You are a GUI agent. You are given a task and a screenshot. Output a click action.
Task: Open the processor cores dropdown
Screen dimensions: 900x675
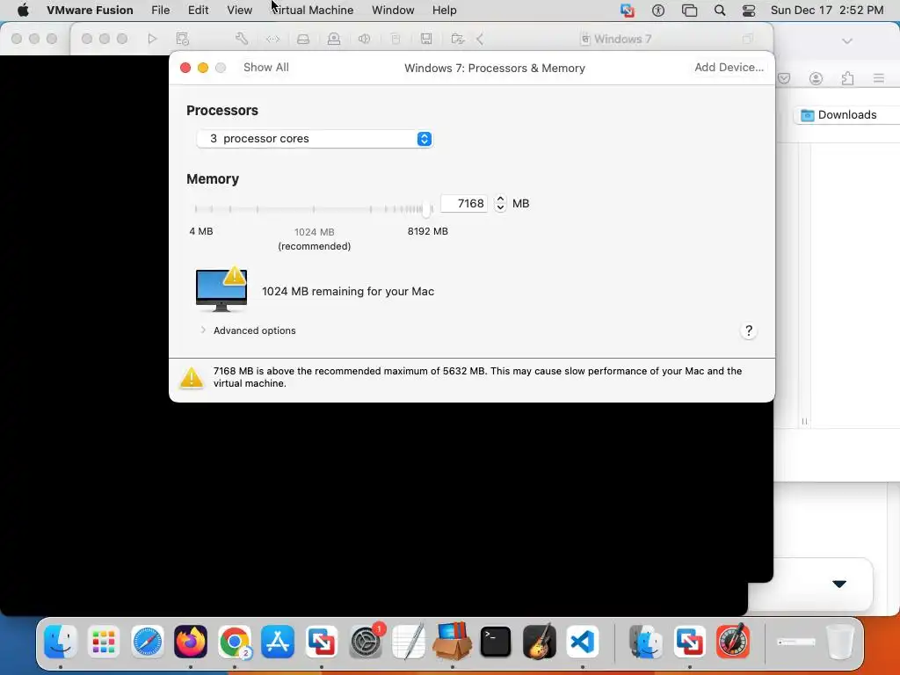[x=315, y=139]
